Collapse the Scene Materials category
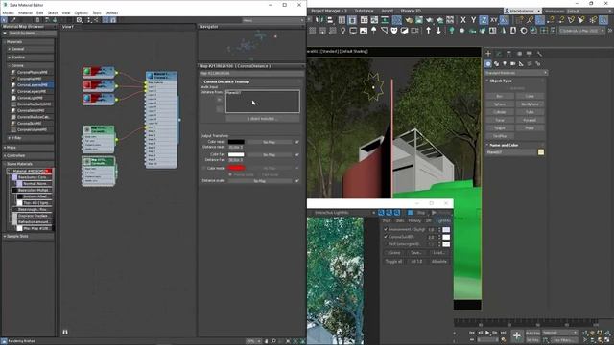 click(5, 164)
